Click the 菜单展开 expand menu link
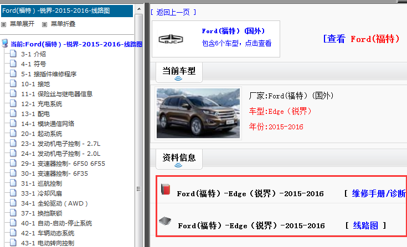The height and width of the screenshot is (247, 407). pyautogui.click(x=22, y=24)
